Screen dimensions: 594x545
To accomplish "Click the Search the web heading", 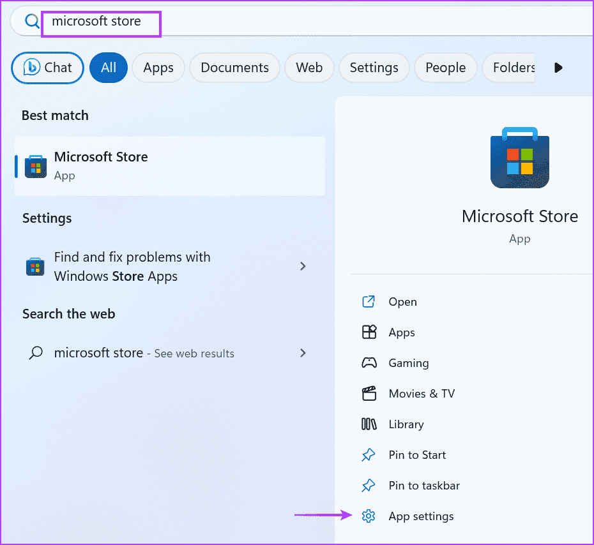I will (68, 314).
